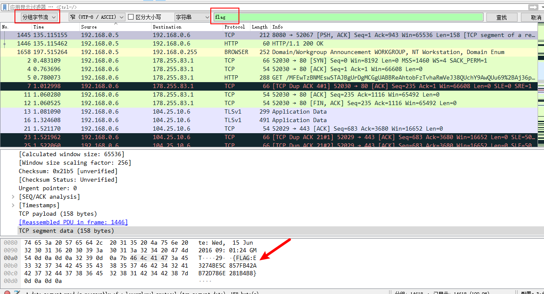Select packet 16 TLSv1 Application Data row

(x=268, y=120)
